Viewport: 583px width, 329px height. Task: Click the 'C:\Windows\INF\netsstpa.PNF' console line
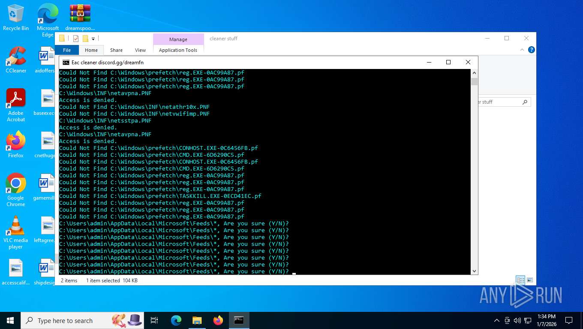click(105, 121)
